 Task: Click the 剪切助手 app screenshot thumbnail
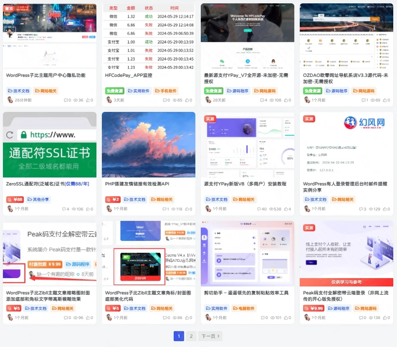pyautogui.click(x=248, y=253)
